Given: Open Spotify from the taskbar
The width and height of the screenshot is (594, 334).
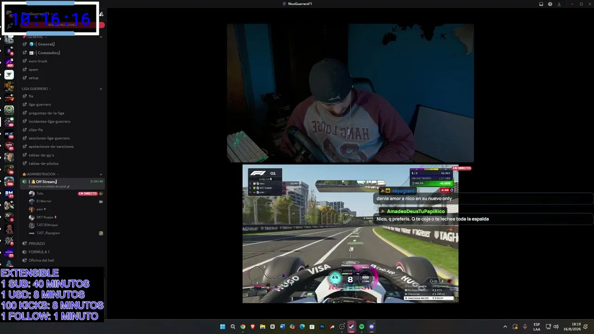Looking at the screenshot, I should point(362,327).
